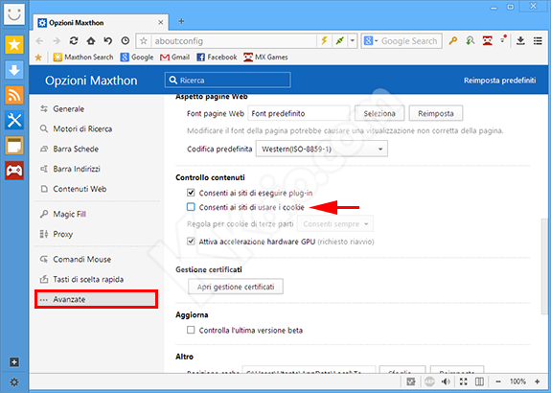Uncheck Attiva accelerazione hardware GPU
Viewport: 551px width, 393px height.
pyautogui.click(x=191, y=242)
